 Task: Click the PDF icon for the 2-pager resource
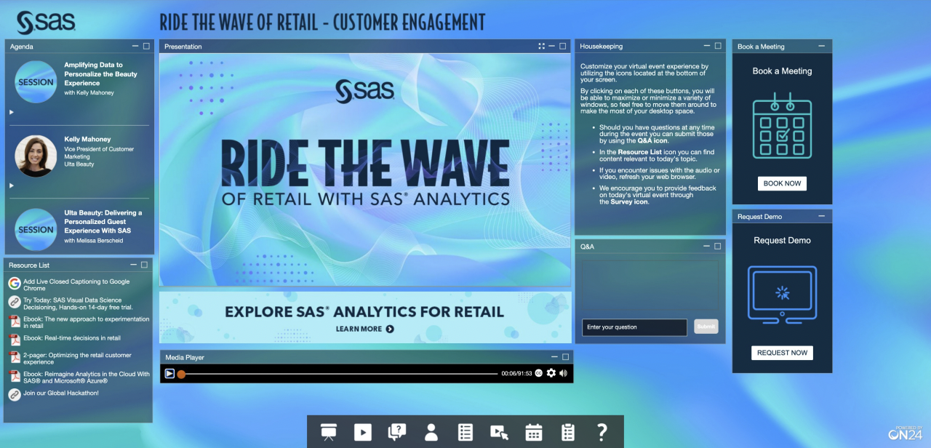[x=15, y=357]
